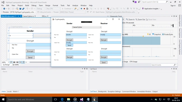
Task: Click the Receiver's bottom Send button
Action: tap(104, 63)
